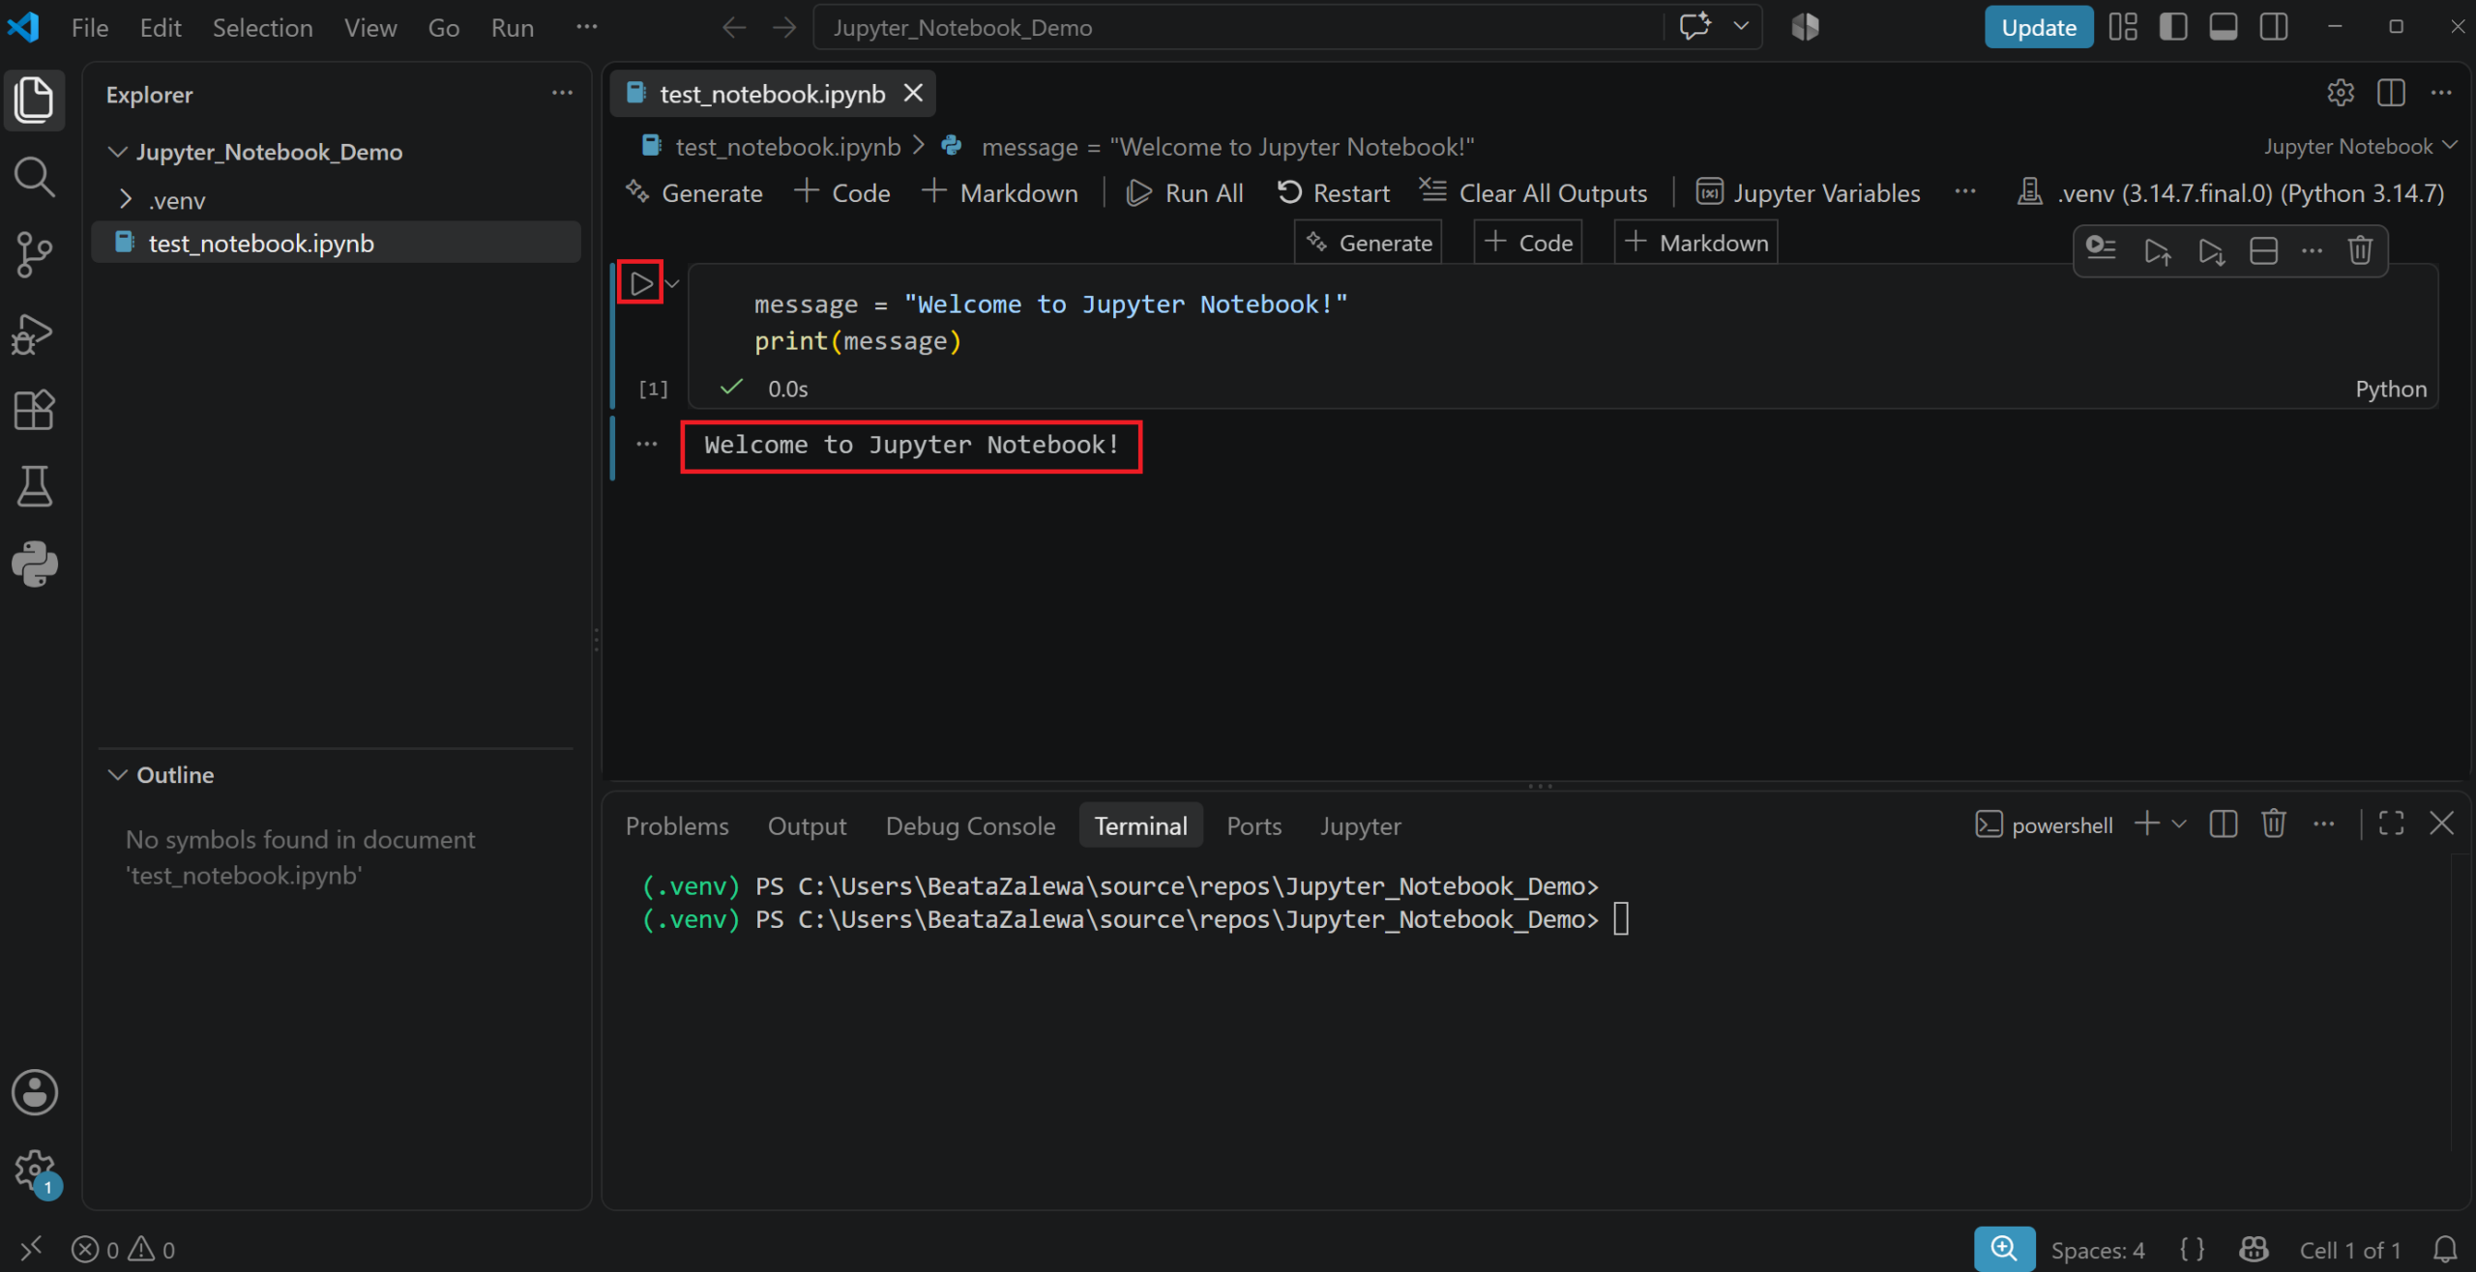Open Copilot status icon in status bar
Image resolution: width=2476 pixels, height=1272 pixels.
click(2254, 1249)
